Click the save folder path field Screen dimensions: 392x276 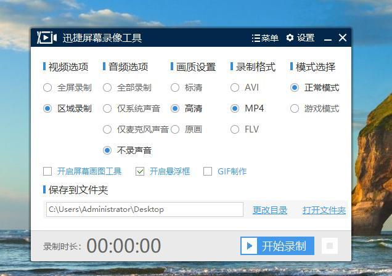tap(145, 209)
